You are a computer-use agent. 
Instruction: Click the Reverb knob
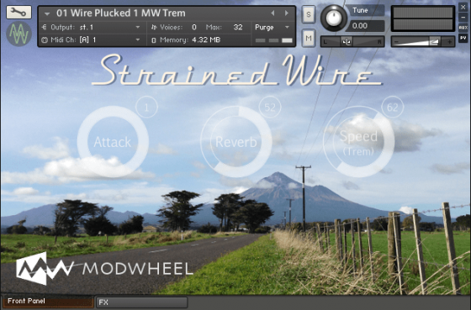[x=236, y=142]
